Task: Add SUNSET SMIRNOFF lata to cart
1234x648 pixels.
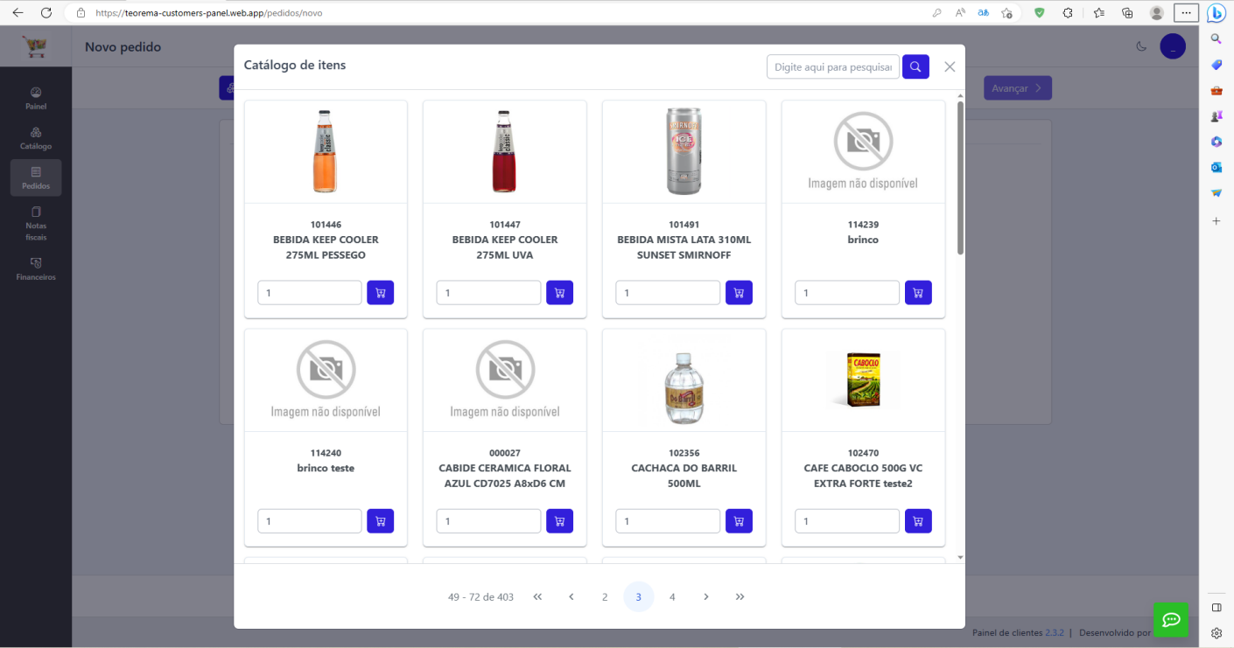Action: click(739, 293)
